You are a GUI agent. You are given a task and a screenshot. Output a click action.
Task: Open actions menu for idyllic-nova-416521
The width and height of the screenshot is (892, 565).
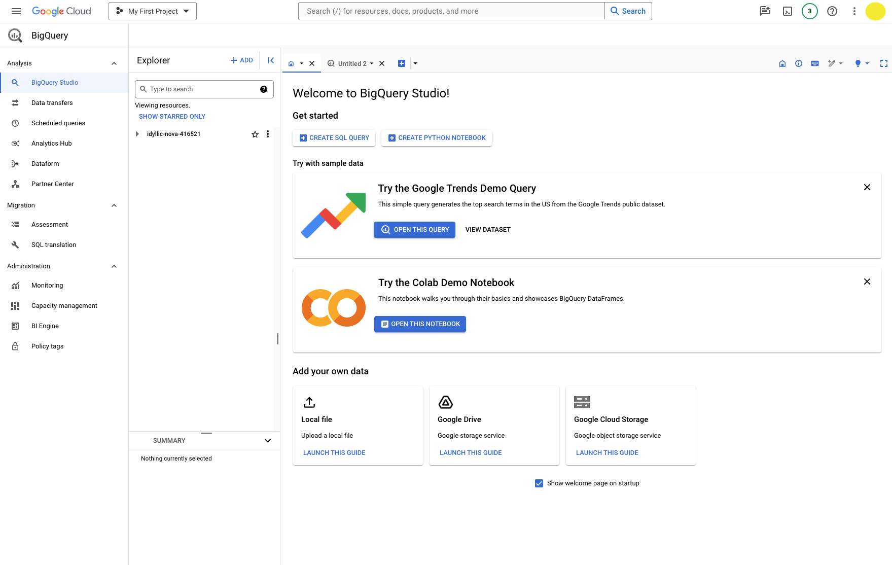(x=268, y=134)
